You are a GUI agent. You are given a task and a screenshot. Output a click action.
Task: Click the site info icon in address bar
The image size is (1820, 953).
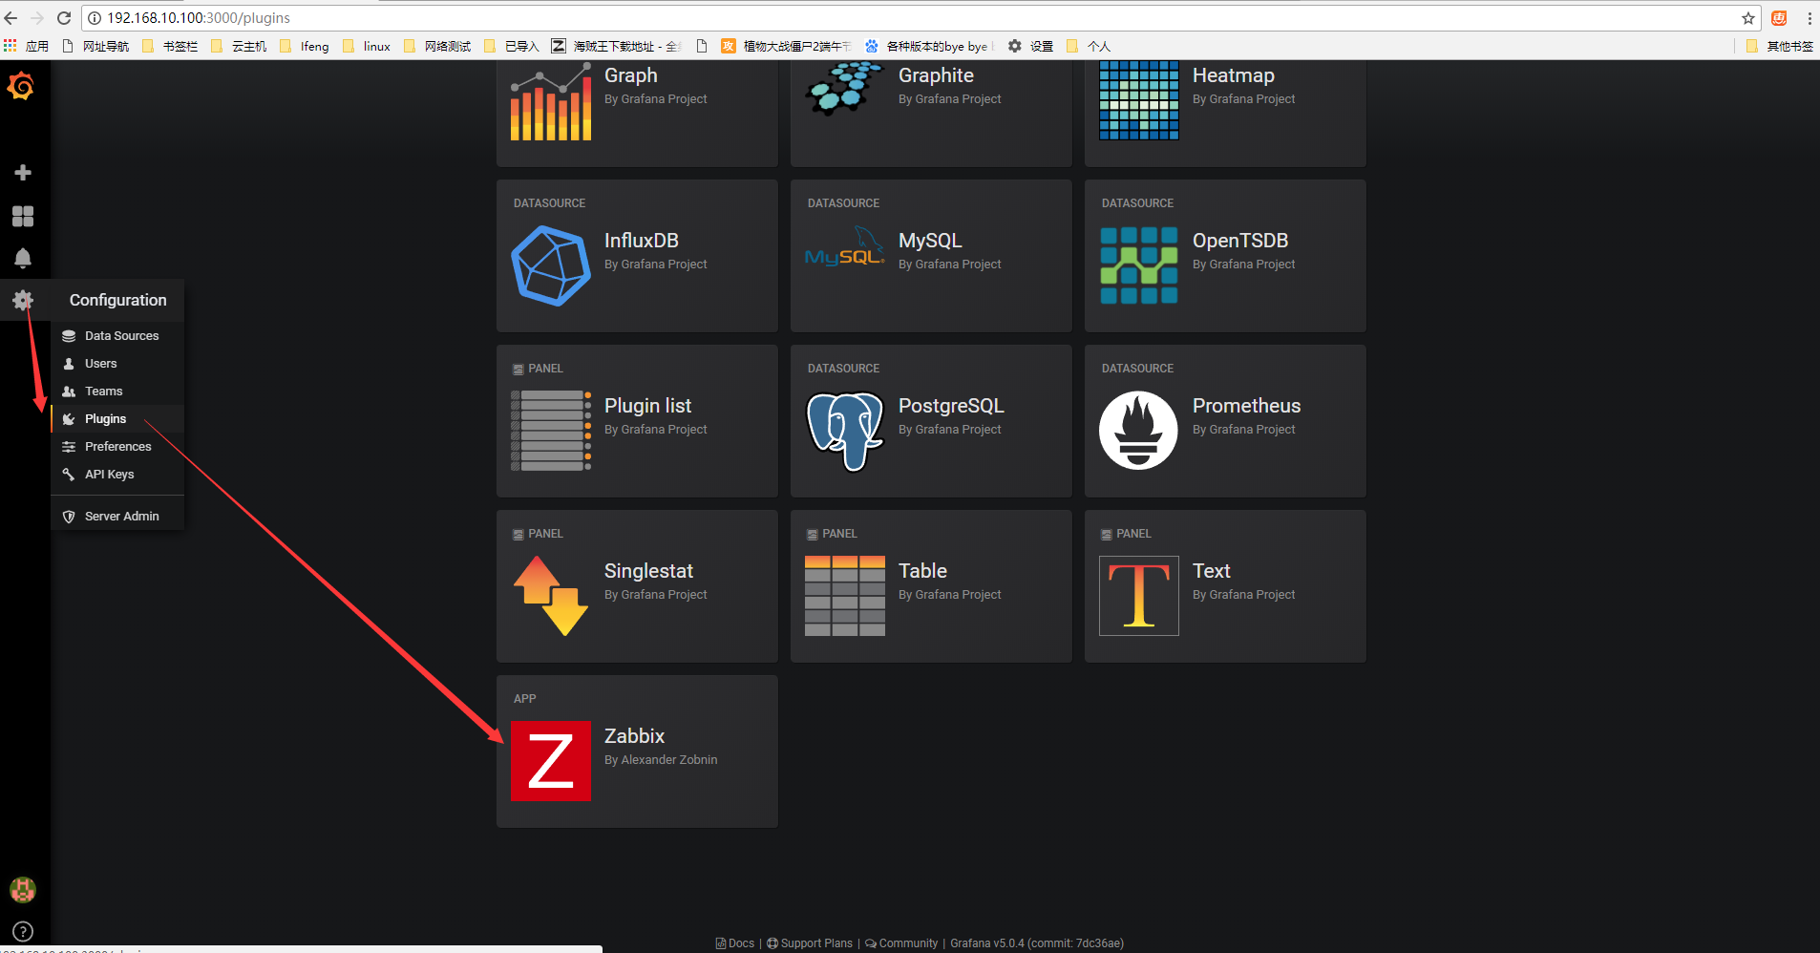[x=95, y=18]
